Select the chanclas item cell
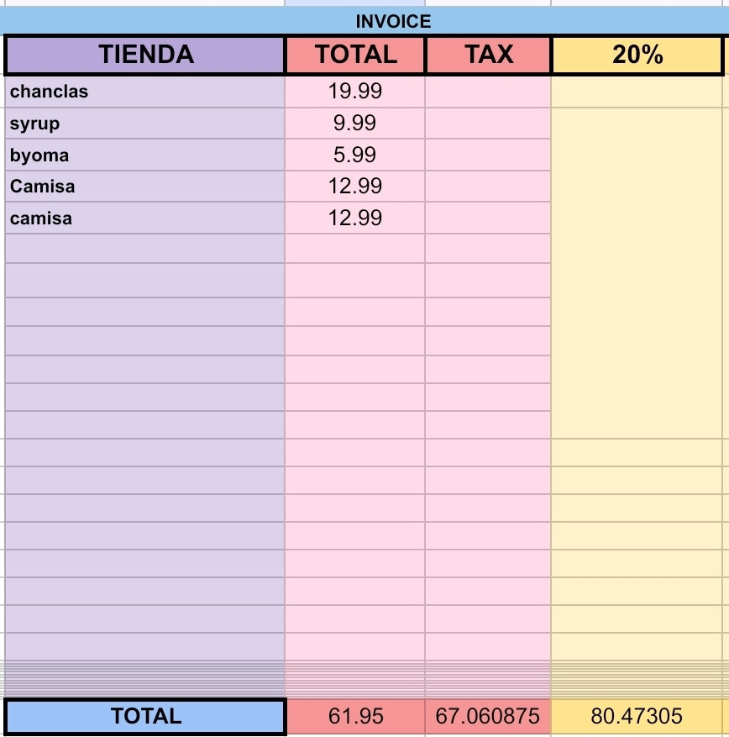The height and width of the screenshot is (737, 729). pyautogui.click(x=144, y=92)
